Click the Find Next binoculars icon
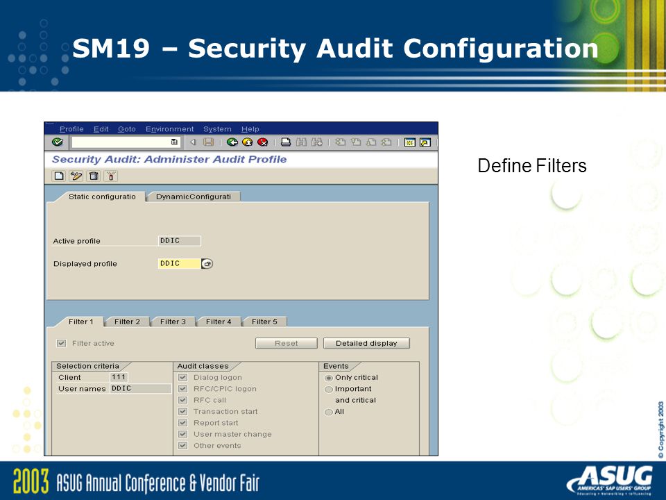666x500 pixels. (x=317, y=142)
